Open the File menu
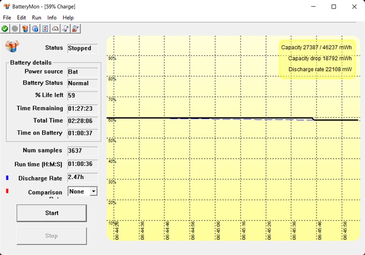Viewport: 365px width, 255px height. (7, 18)
